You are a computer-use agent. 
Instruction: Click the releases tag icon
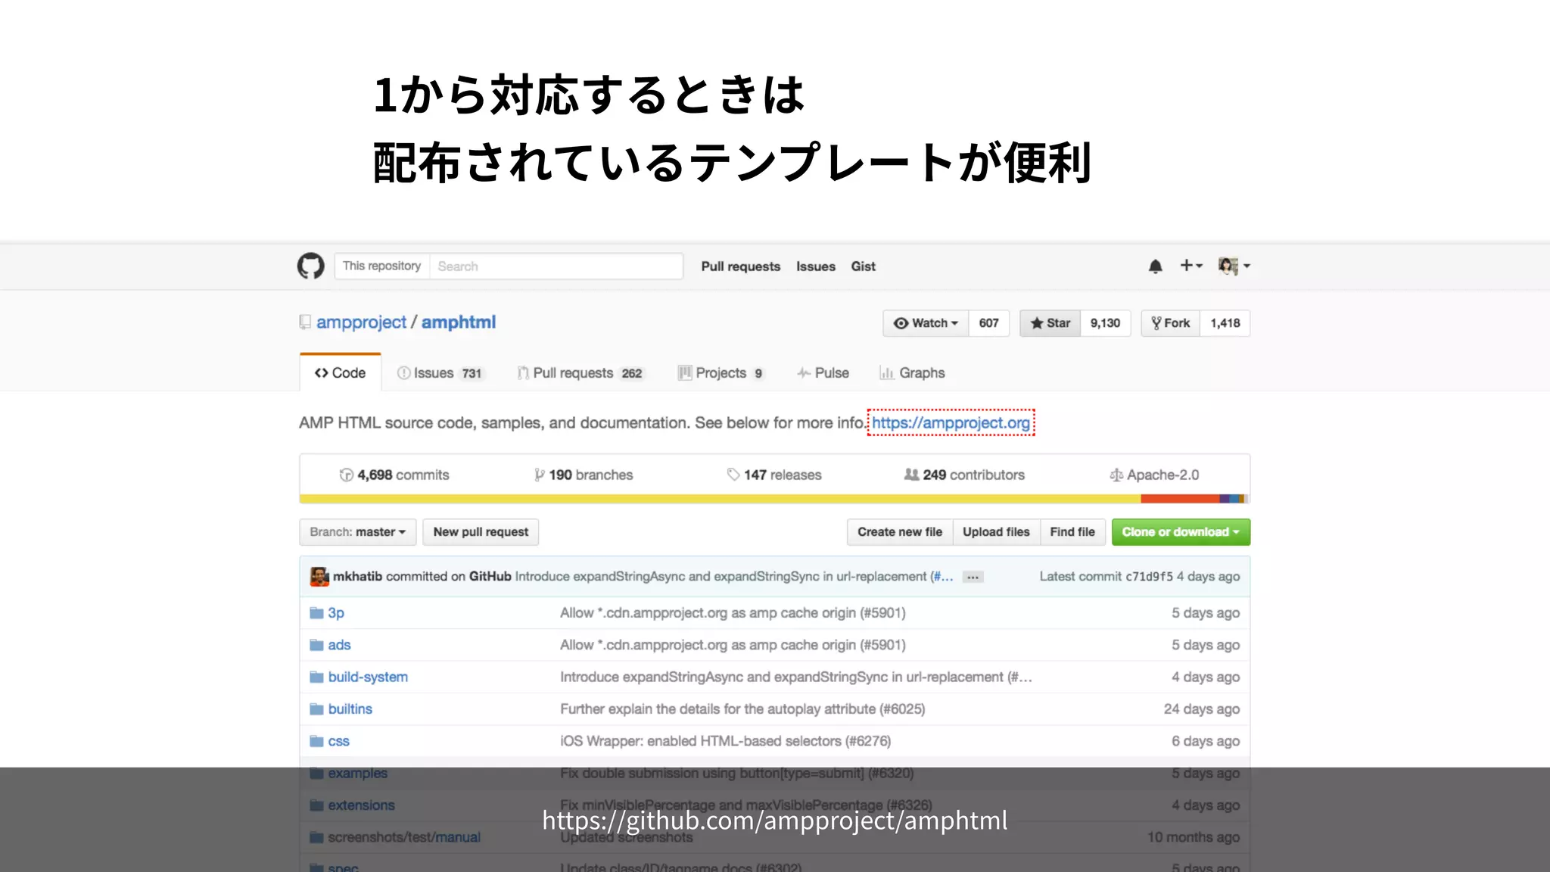pos(733,475)
